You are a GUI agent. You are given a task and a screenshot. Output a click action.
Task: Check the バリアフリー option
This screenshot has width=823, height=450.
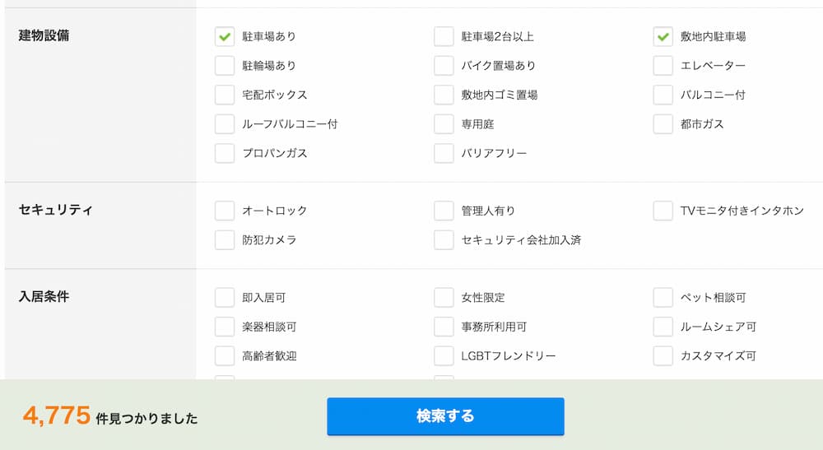pos(444,153)
